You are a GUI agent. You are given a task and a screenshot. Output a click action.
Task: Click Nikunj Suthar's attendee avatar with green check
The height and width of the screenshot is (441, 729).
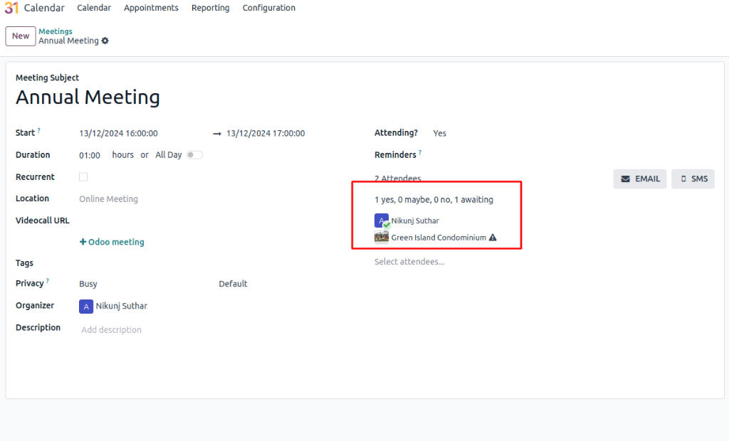pos(382,220)
